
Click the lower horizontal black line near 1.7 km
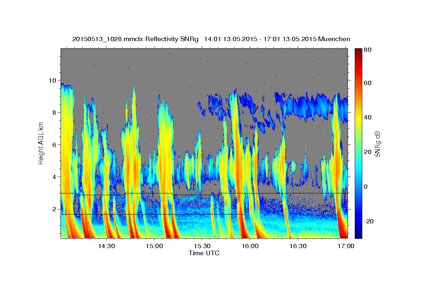coord(153,214)
